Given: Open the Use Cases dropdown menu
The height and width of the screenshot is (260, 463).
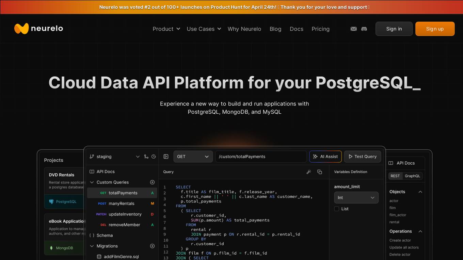Looking at the screenshot, I should [204, 29].
